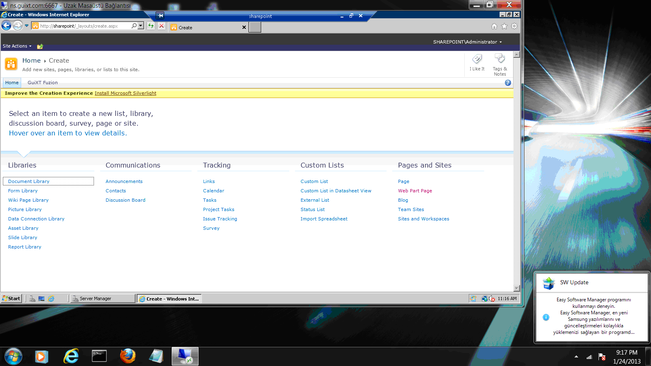Open a new blank browser tab
This screenshot has height=366, width=651.
point(255,27)
